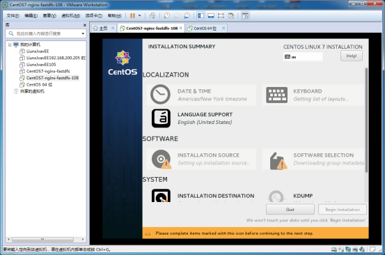Click the us keyboard layout indicator

point(303,56)
